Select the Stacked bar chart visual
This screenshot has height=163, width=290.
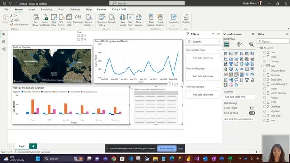coord(226,53)
